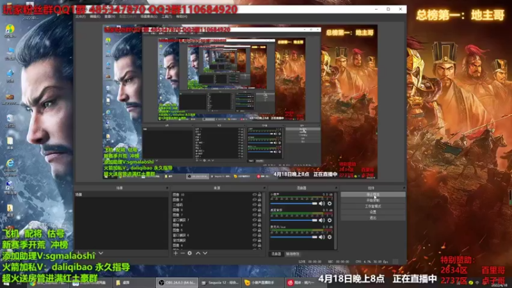Image resolution: width=512 pixels, height=288 pixels.
Task: Open source properties gear in sources toolbar
Action: point(189,253)
